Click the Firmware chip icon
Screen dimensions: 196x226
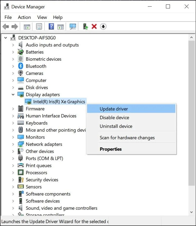pyautogui.click(x=21, y=109)
